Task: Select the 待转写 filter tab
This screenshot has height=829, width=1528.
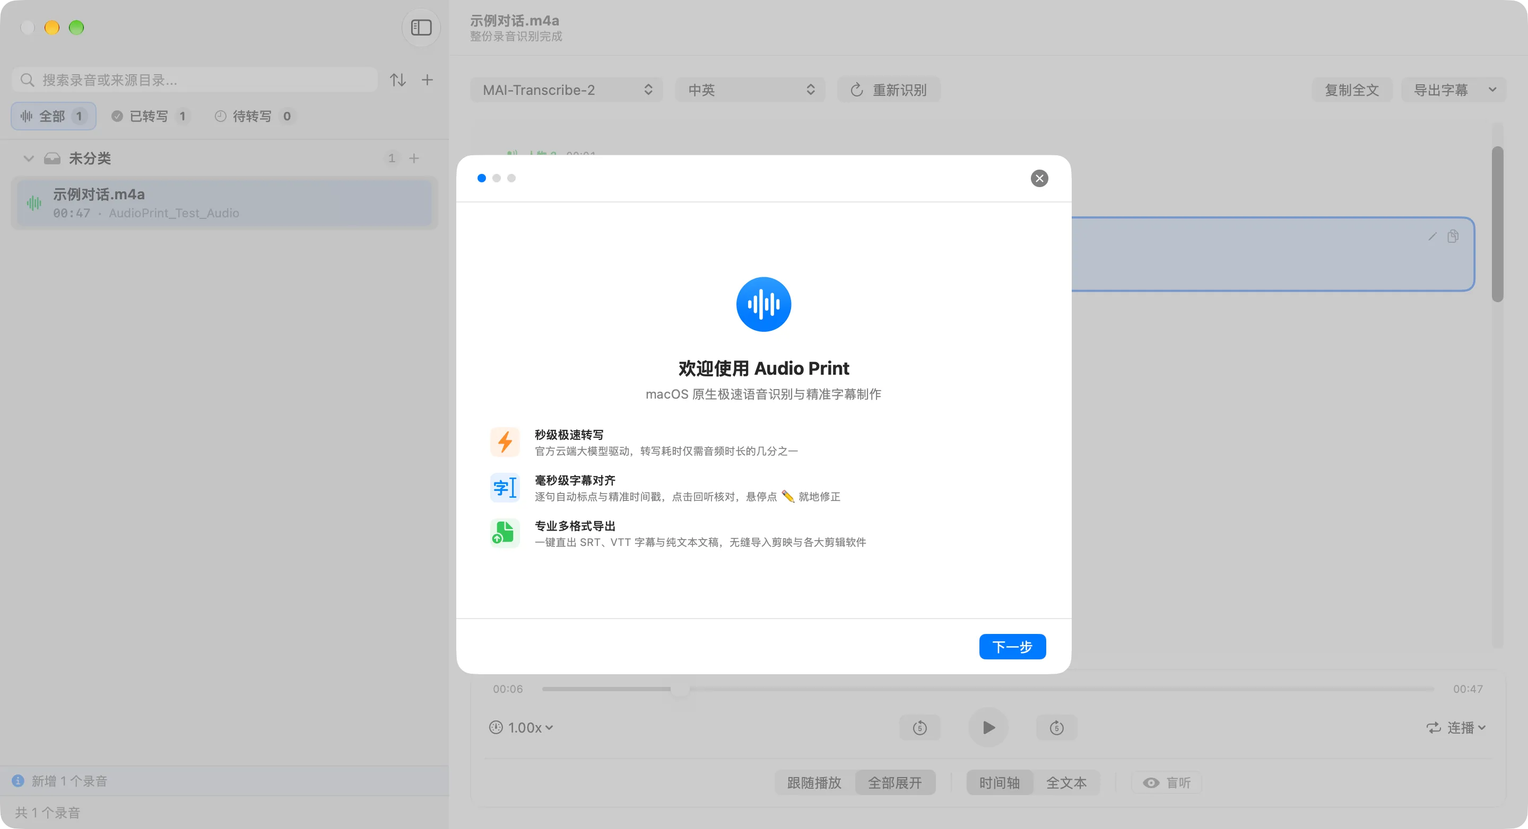Action: (x=254, y=116)
